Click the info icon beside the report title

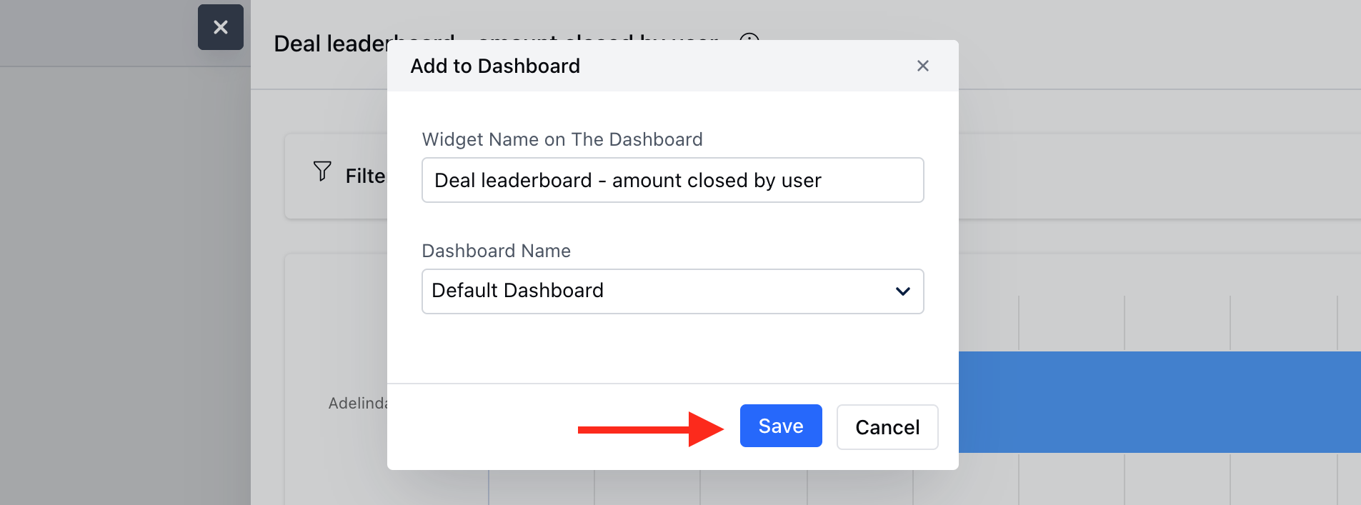749,37
